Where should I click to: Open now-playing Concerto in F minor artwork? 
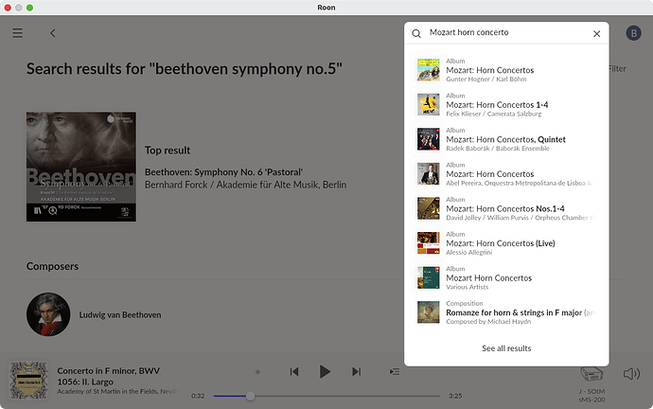(28, 379)
